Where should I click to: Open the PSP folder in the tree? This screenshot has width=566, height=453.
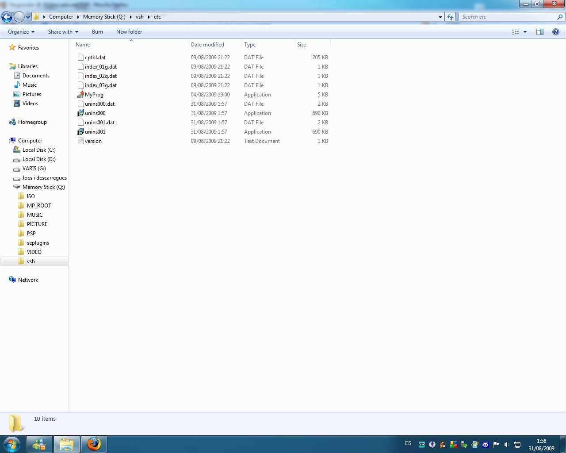click(x=31, y=234)
